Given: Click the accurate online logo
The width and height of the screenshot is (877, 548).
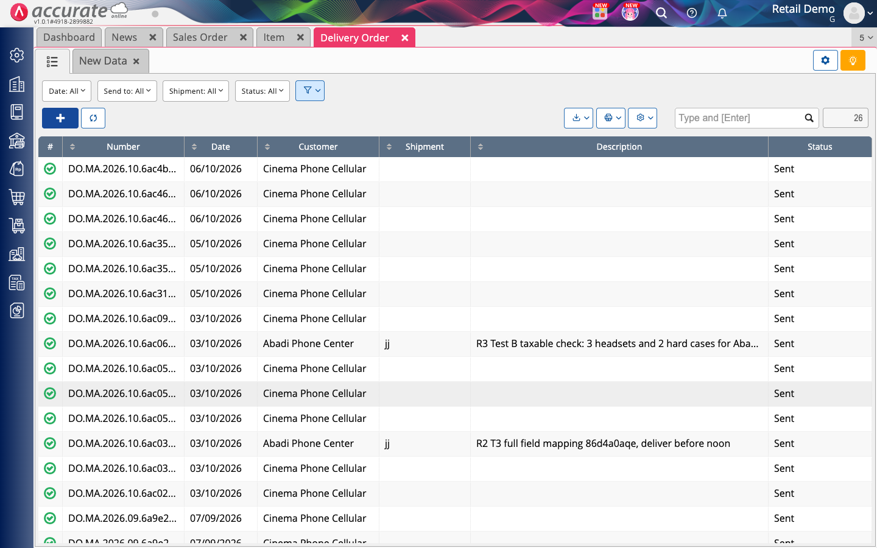Looking at the screenshot, I should click(x=69, y=12).
